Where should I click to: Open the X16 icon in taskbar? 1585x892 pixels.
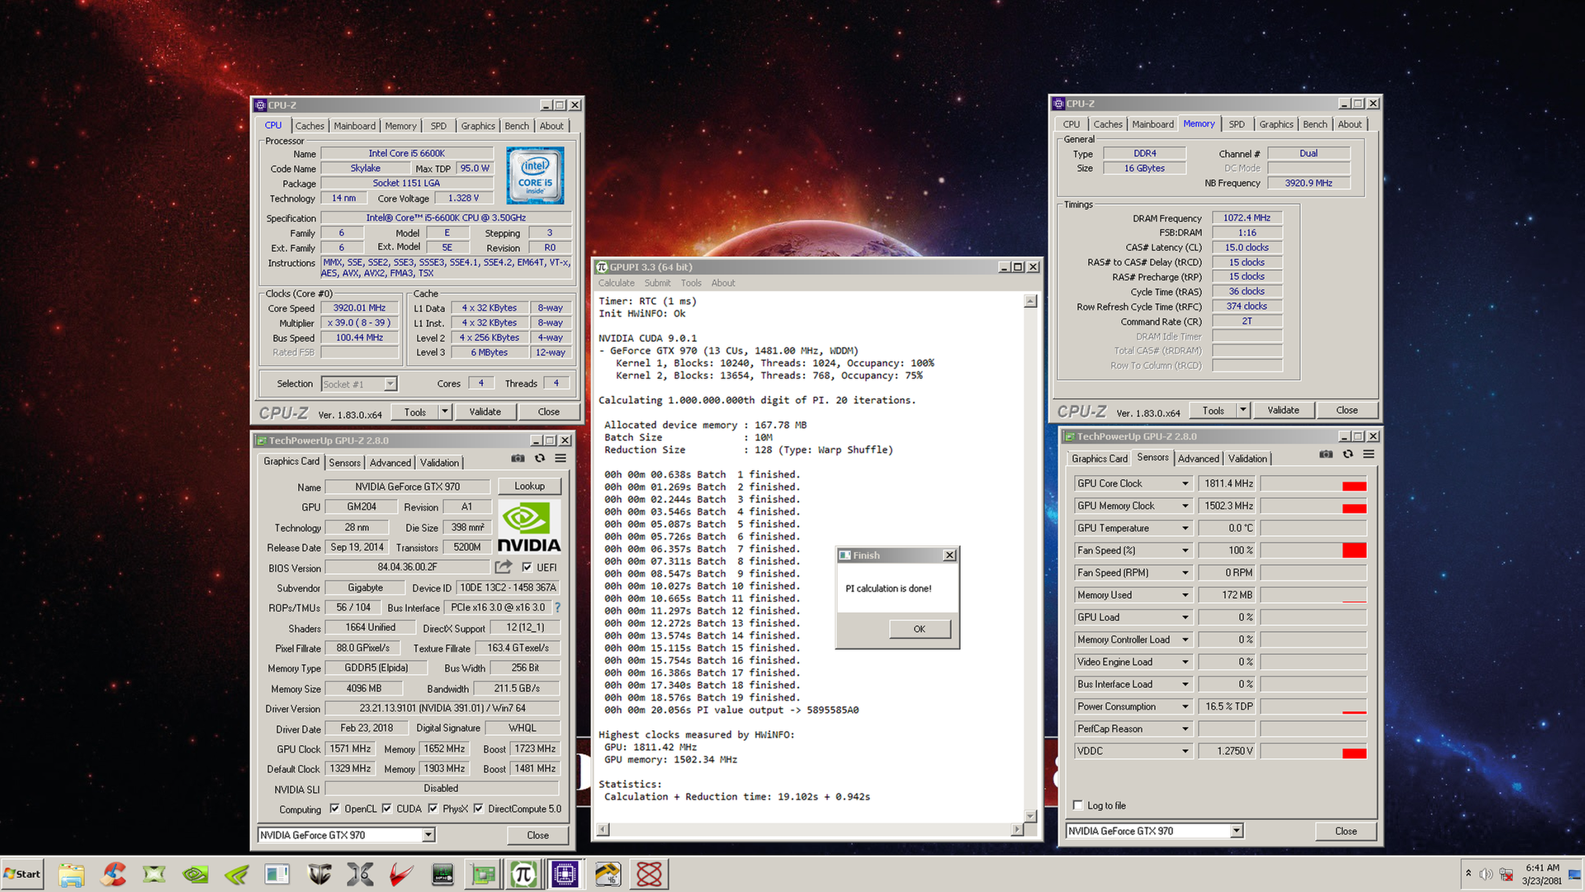(x=360, y=874)
